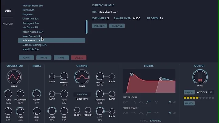Screen dimensions: 219x123
Task: Switch filter routing to Serial
Action: coord(144,121)
